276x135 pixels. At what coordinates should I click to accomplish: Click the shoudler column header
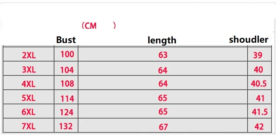point(249,39)
